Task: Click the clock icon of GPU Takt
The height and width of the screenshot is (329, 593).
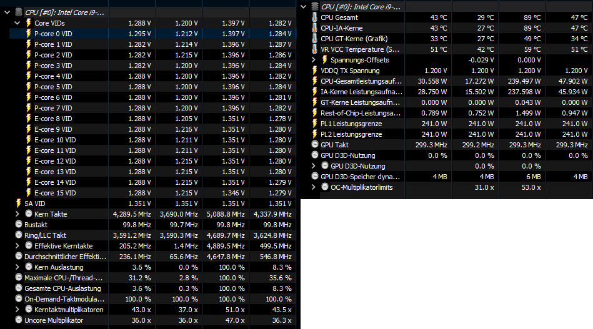Action: pos(315,144)
